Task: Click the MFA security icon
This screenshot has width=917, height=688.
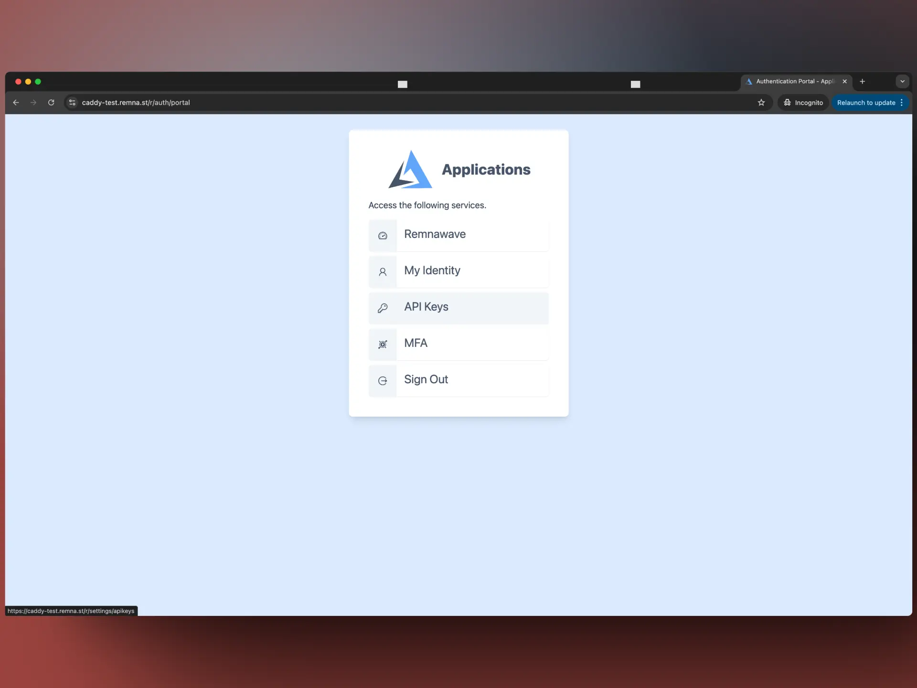Action: pyautogui.click(x=383, y=344)
